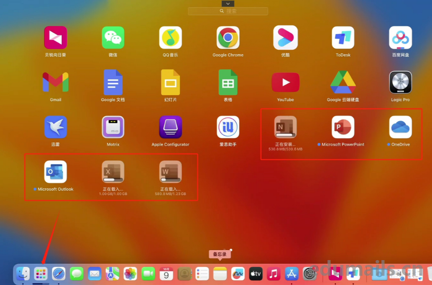Open Apple Configurator
The width and height of the screenshot is (432, 285).
tap(170, 127)
